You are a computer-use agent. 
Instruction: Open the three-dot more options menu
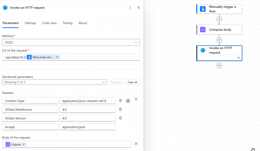pos(130,8)
